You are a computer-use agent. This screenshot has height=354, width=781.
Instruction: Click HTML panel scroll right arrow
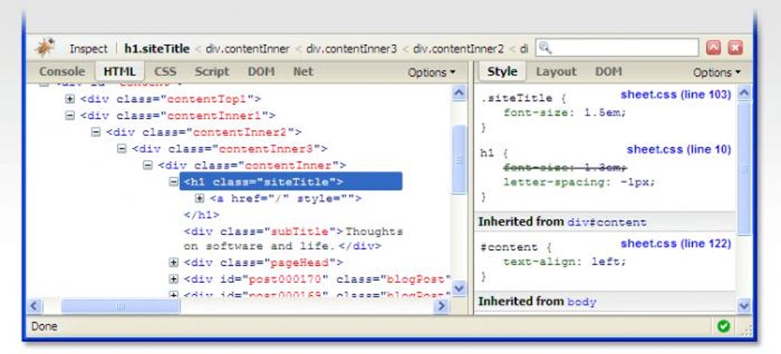click(440, 306)
